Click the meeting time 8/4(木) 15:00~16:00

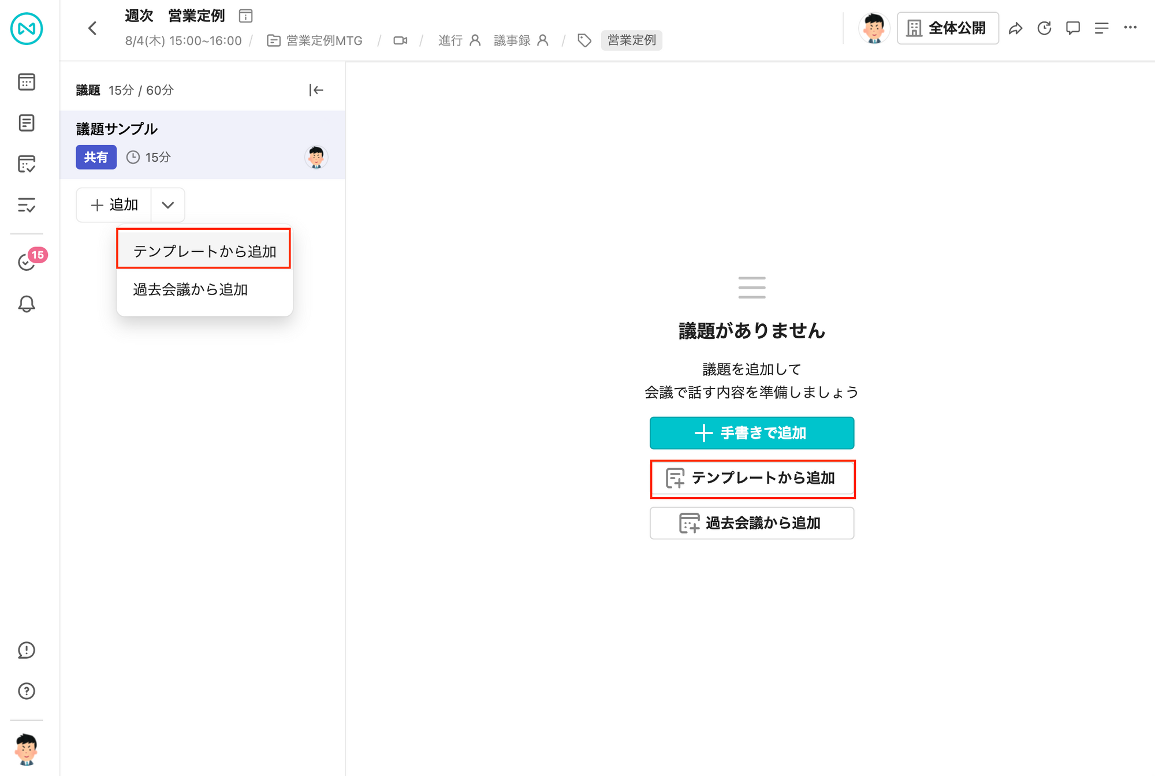pyautogui.click(x=183, y=40)
